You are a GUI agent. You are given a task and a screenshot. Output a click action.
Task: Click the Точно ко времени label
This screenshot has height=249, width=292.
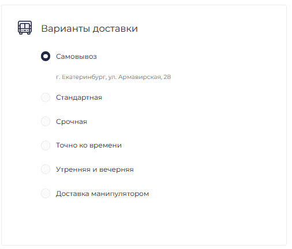click(x=89, y=145)
